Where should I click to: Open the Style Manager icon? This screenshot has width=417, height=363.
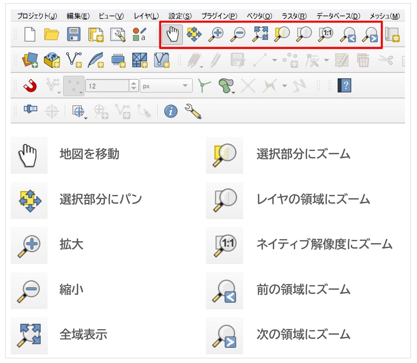pyautogui.click(x=140, y=34)
